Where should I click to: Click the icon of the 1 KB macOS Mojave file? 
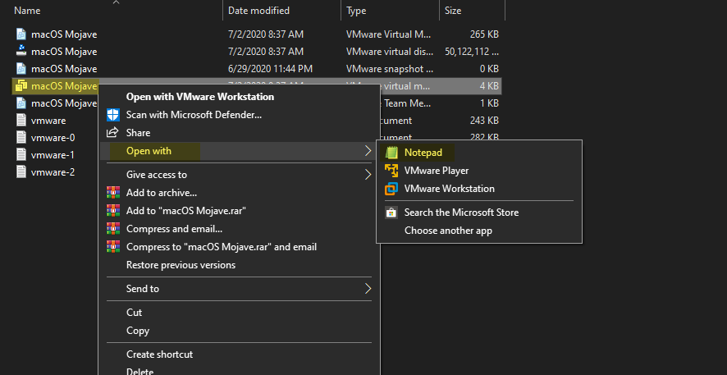[21, 103]
